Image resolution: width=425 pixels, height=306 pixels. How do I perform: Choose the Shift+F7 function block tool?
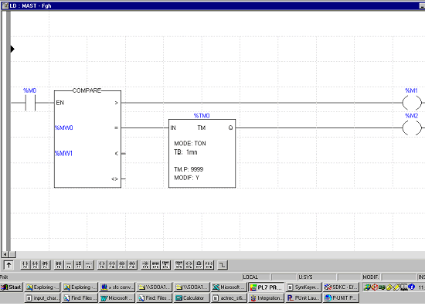pos(199,265)
